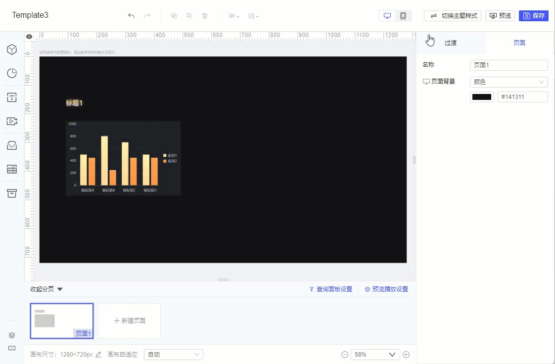Click the black page background color swatch

coord(481,96)
